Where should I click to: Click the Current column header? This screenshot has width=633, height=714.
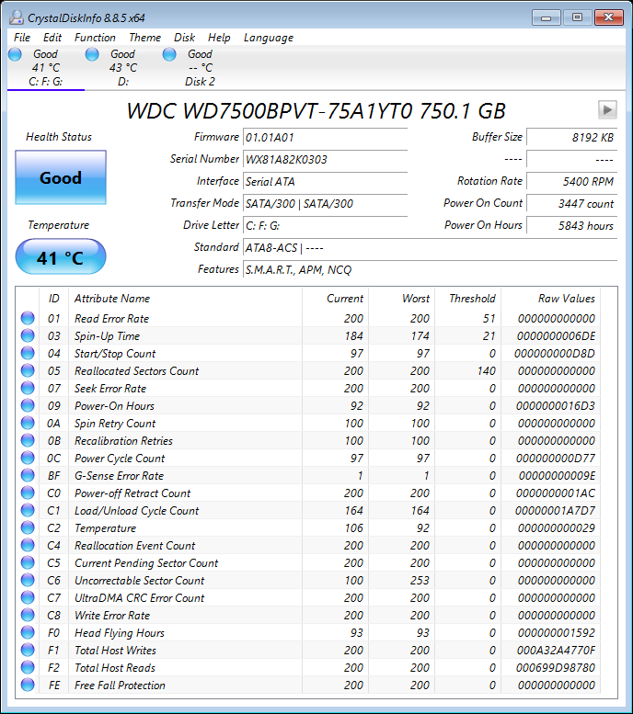pos(335,299)
